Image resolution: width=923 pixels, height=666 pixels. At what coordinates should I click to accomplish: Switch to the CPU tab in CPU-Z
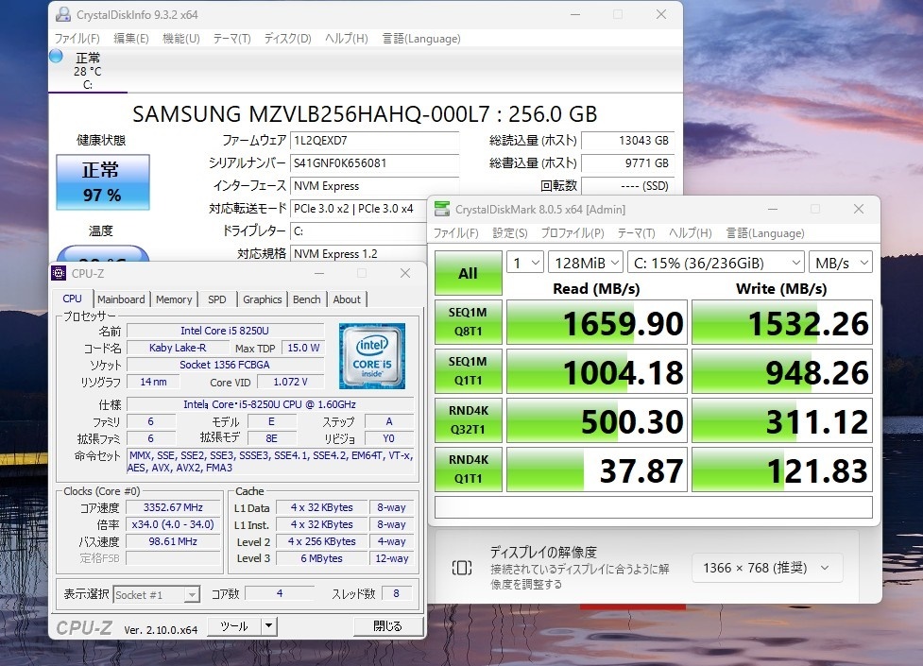point(72,299)
